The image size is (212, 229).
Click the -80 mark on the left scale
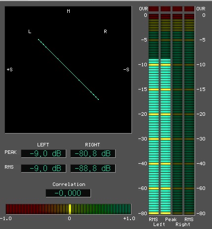(143, 214)
